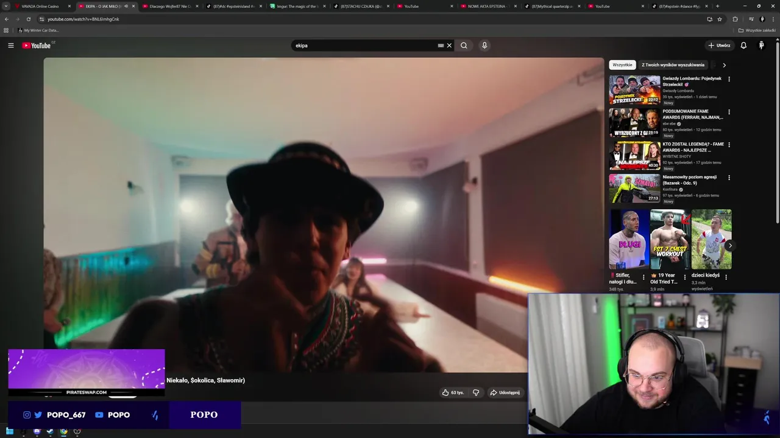Close the VAVADA Online Casino tab
This screenshot has width=780, height=438.
tap(69, 6)
